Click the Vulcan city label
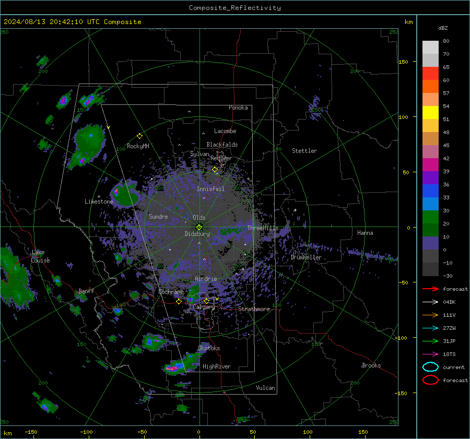470x439 pixels. (266, 388)
